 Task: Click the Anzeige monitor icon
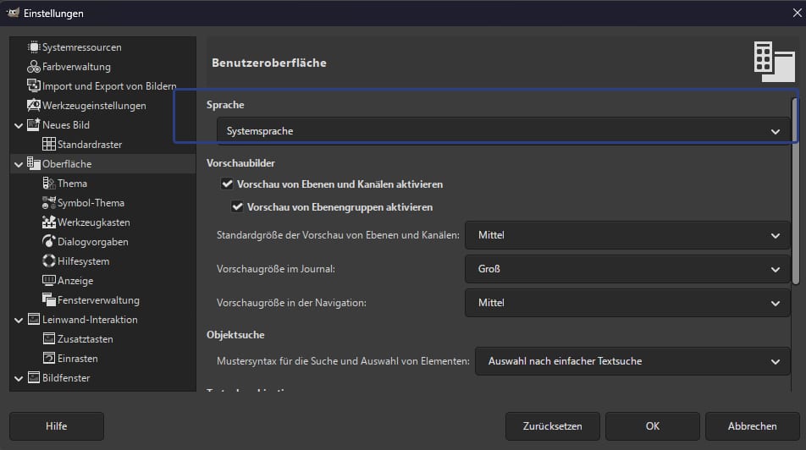click(x=49, y=281)
